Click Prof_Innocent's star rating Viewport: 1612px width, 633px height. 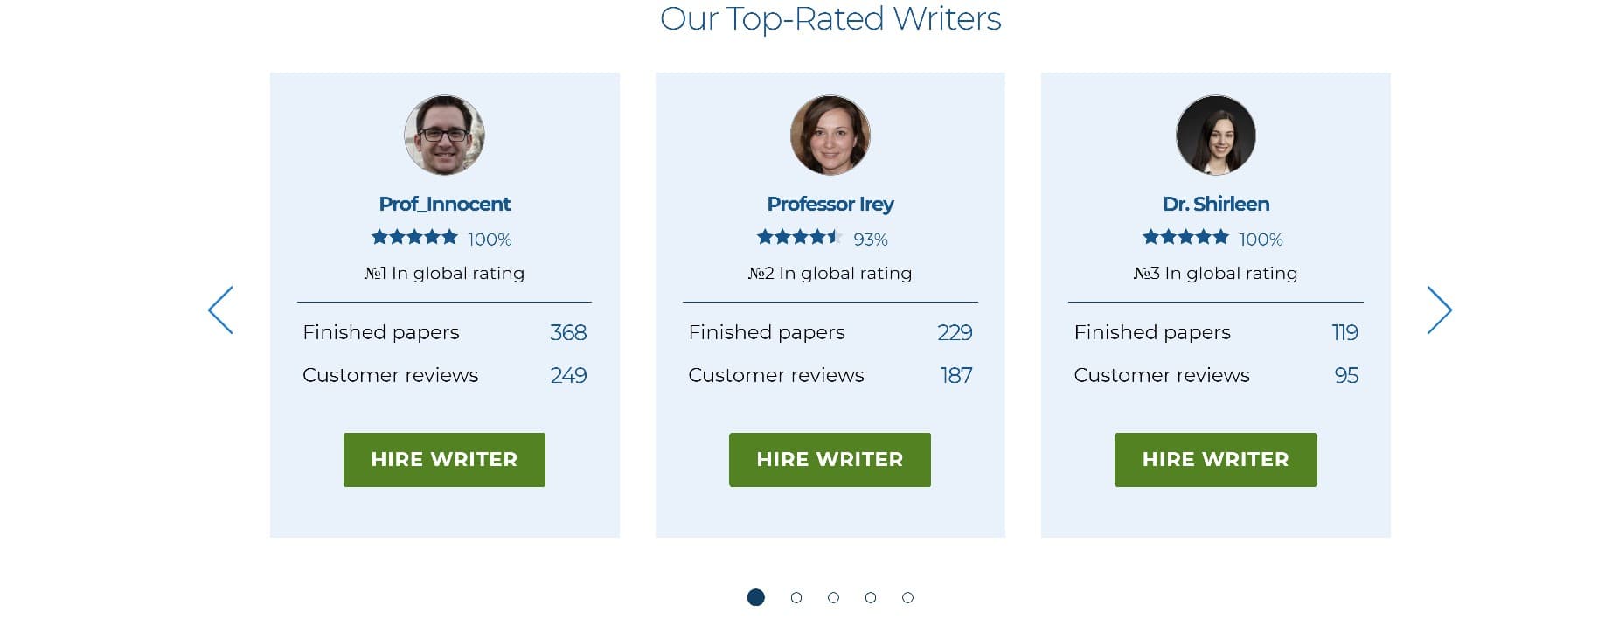(x=414, y=237)
